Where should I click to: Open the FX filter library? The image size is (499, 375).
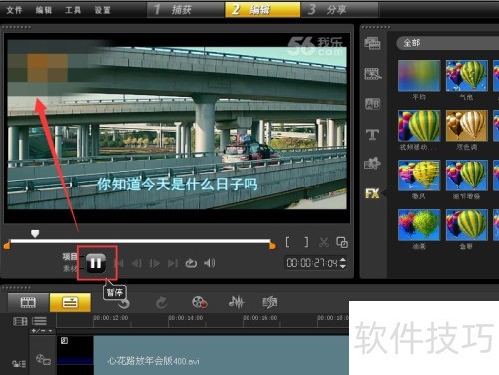click(x=372, y=193)
